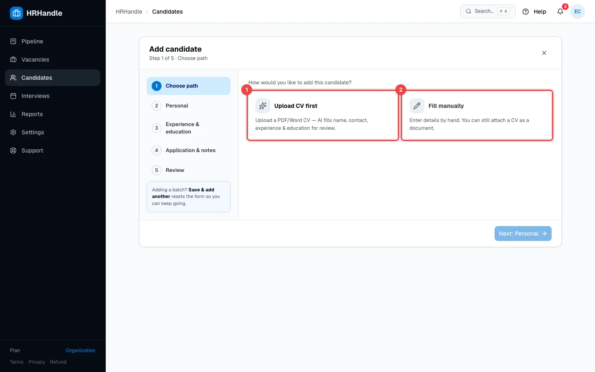Open Reports from the sidebar
This screenshot has width=595, height=372.
click(x=52, y=114)
